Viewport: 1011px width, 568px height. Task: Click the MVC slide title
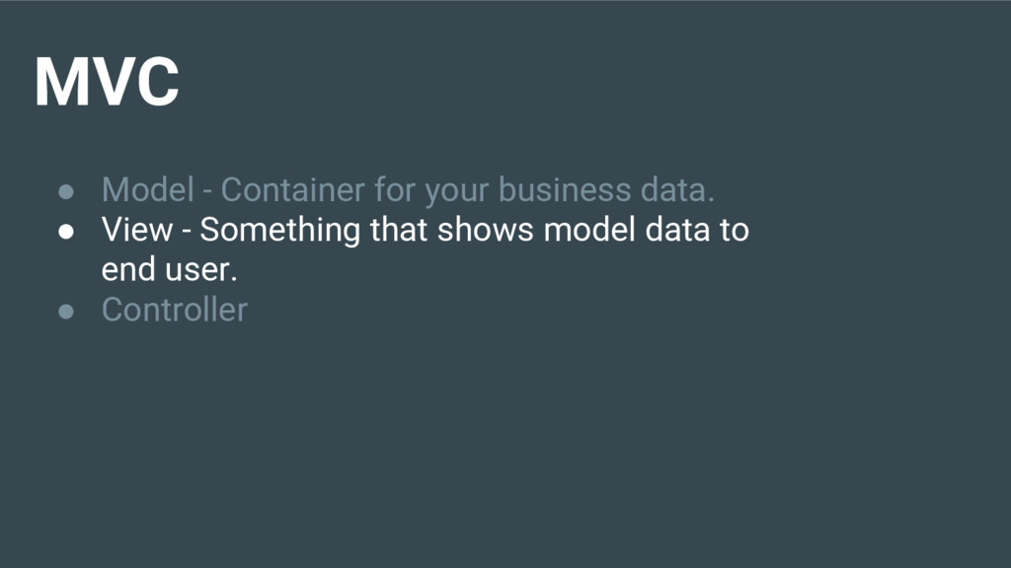(x=107, y=82)
